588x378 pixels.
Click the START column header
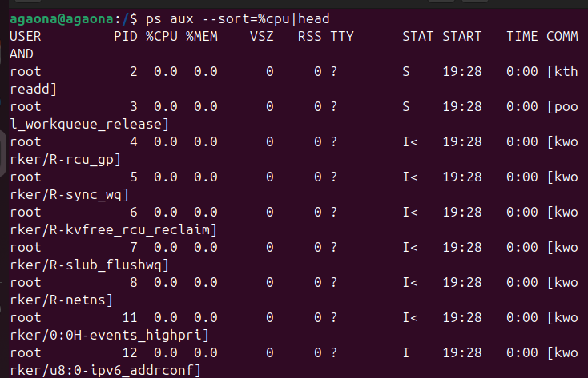462,37
